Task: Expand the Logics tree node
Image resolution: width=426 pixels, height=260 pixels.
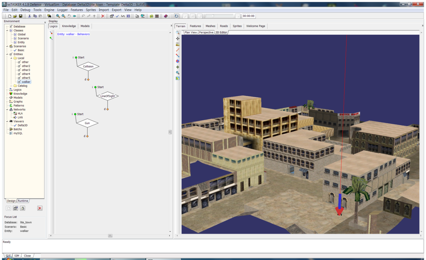Action: click(7, 90)
